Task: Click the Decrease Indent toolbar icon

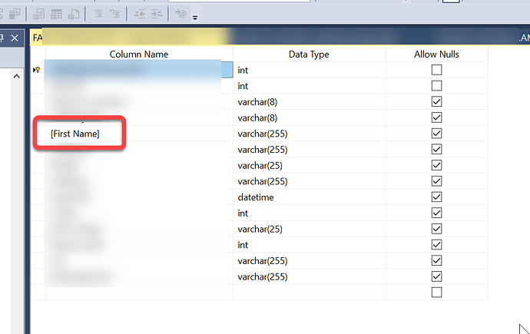Action: [x=140, y=14]
